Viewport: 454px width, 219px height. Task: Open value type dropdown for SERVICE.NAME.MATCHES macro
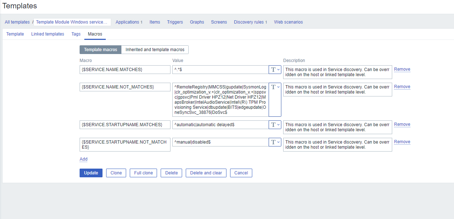(x=275, y=70)
